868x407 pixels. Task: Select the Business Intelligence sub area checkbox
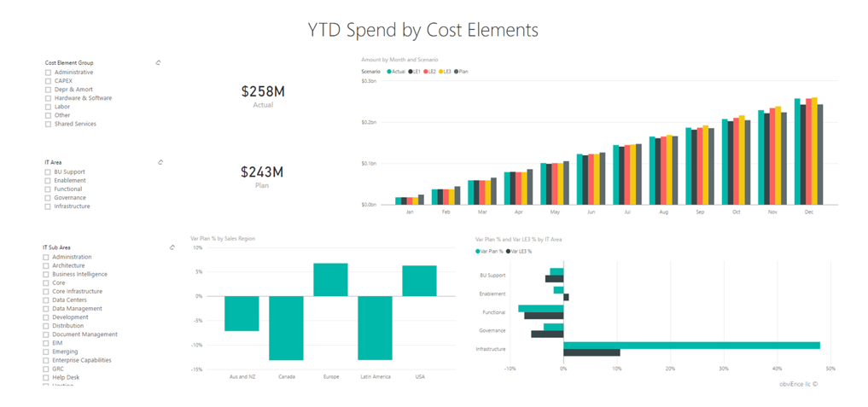(x=46, y=274)
